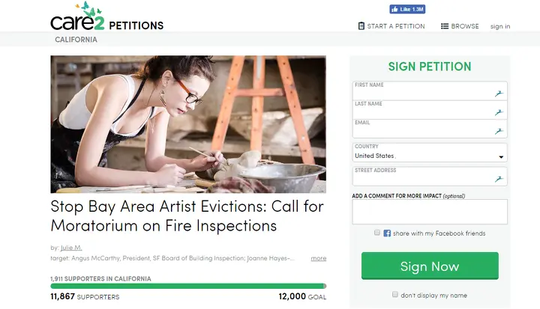Focus the comment text box
The image size is (540, 309).
[x=430, y=212]
